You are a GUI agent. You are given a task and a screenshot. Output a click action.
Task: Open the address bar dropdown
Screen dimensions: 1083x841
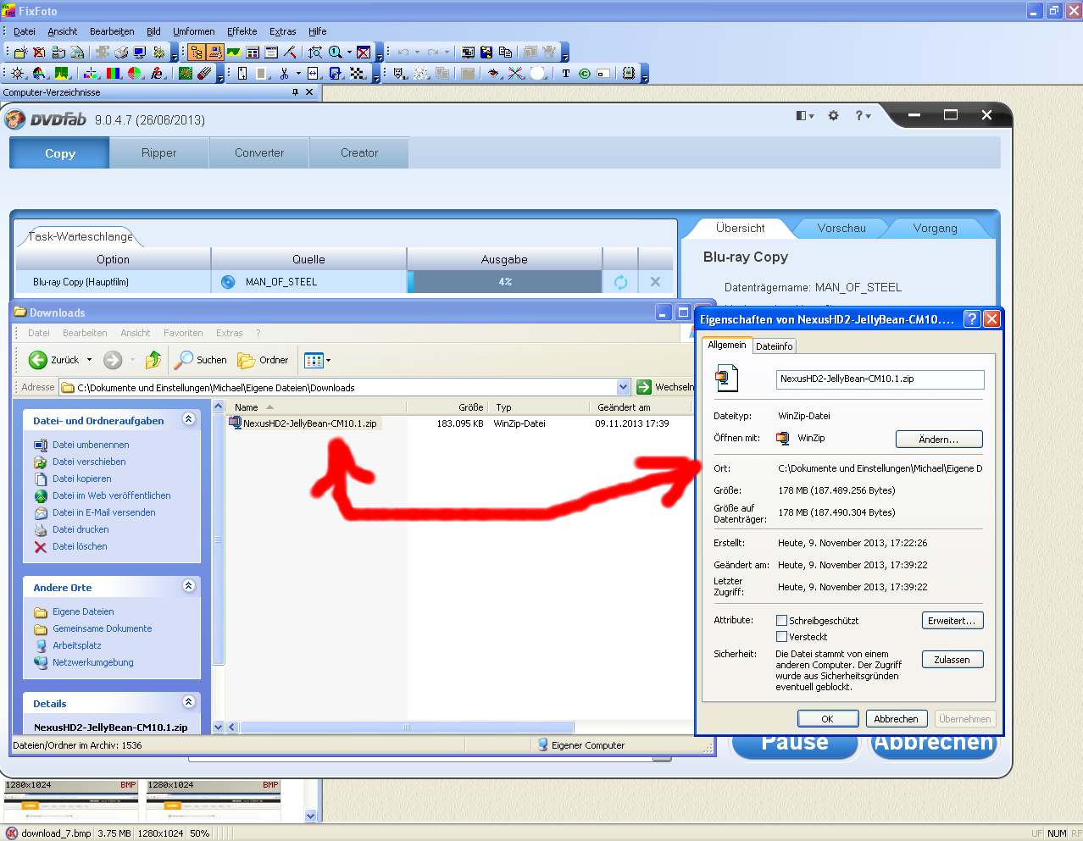[x=624, y=387]
